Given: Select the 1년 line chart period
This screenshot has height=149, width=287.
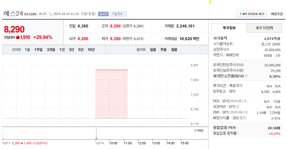Looking at the screenshot, I should click(62, 50).
